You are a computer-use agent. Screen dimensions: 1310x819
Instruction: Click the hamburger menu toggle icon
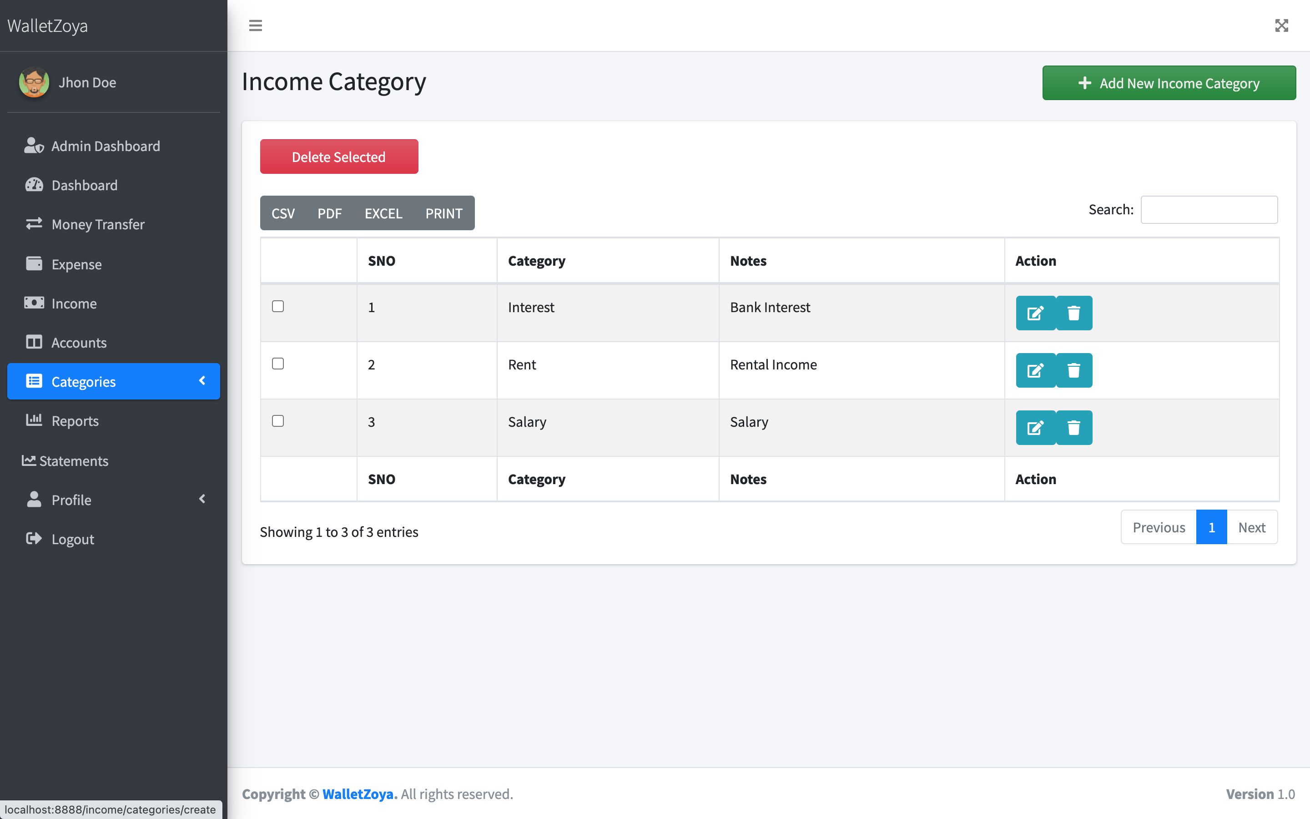tap(256, 25)
